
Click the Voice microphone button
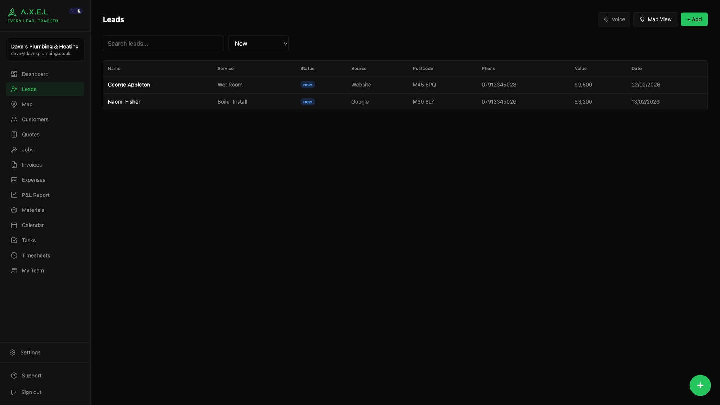(614, 19)
